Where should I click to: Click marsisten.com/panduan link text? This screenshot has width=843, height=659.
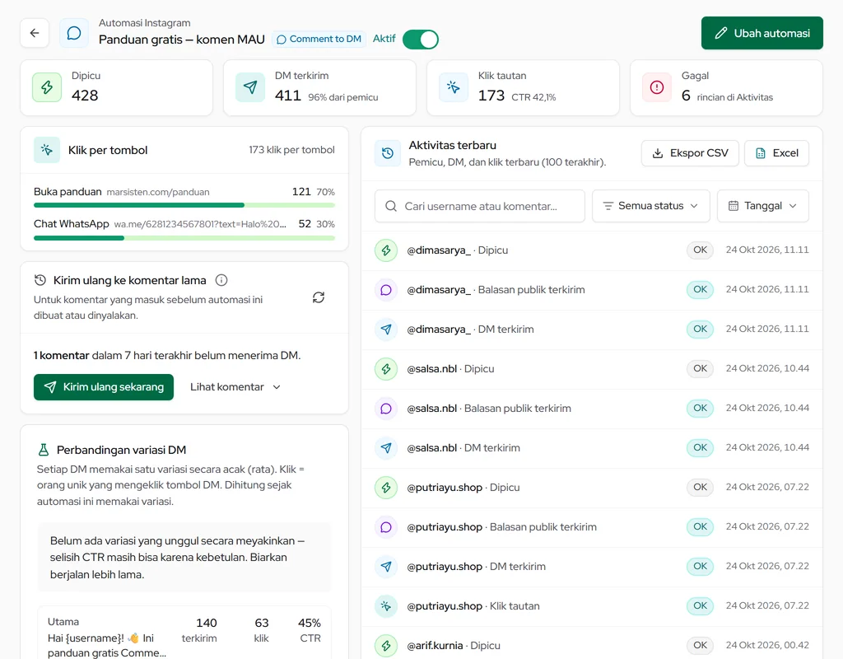click(x=158, y=192)
